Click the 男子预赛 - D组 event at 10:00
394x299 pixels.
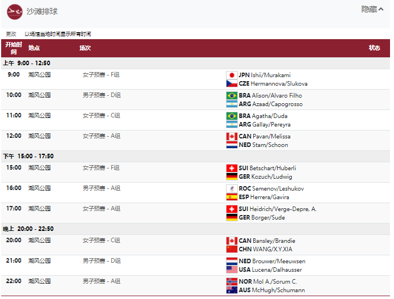coord(102,95)
